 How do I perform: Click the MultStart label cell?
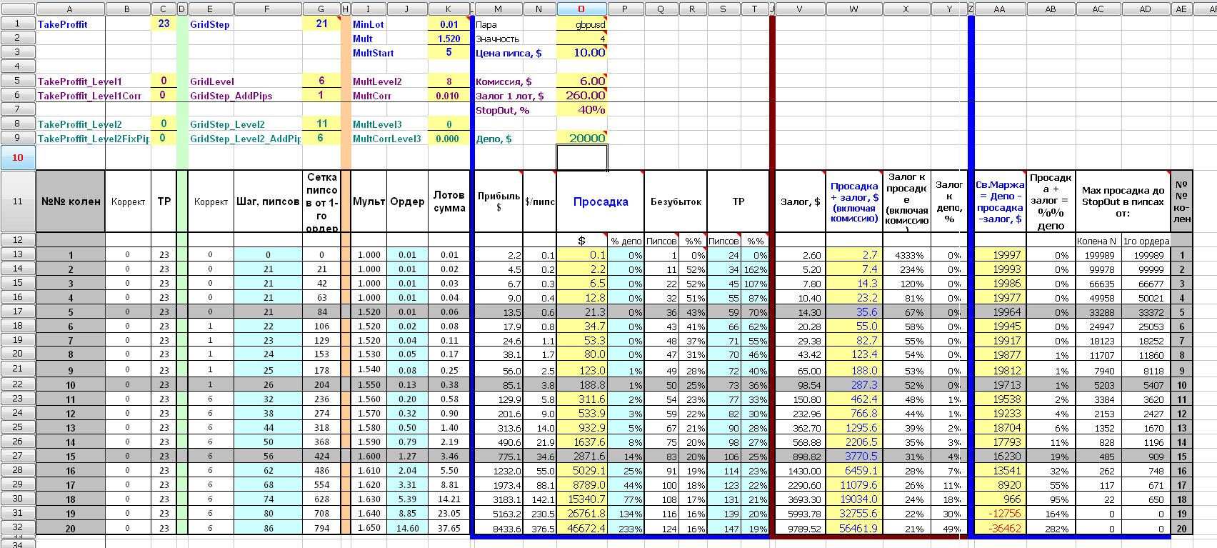pyautogui.click(x=389, y=53)
